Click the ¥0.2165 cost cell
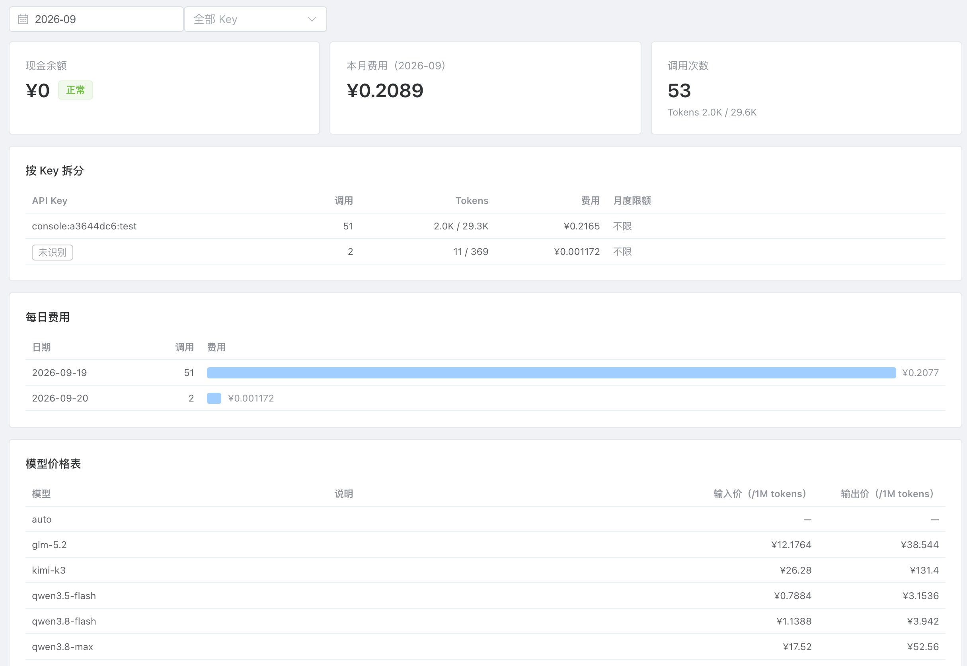 581,226
